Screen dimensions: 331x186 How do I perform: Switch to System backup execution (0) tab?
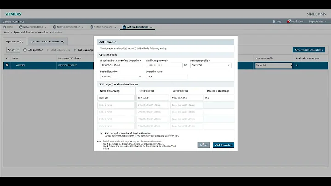47,41
